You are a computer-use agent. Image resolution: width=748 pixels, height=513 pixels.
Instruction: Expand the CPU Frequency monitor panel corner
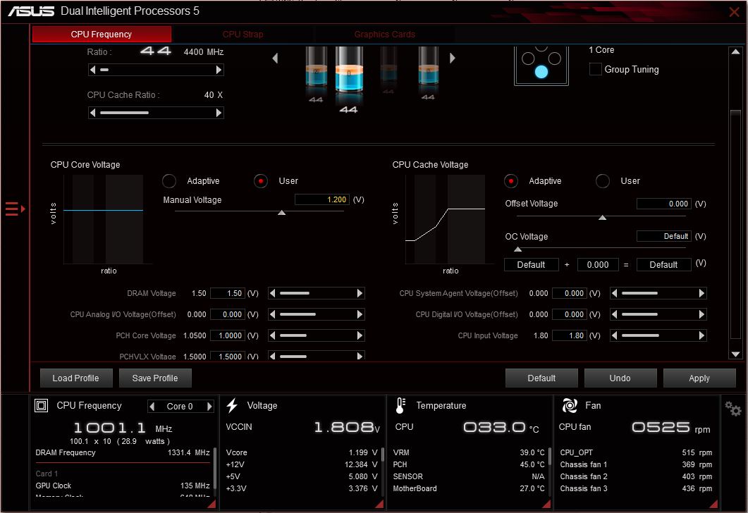tap(211, 504)
